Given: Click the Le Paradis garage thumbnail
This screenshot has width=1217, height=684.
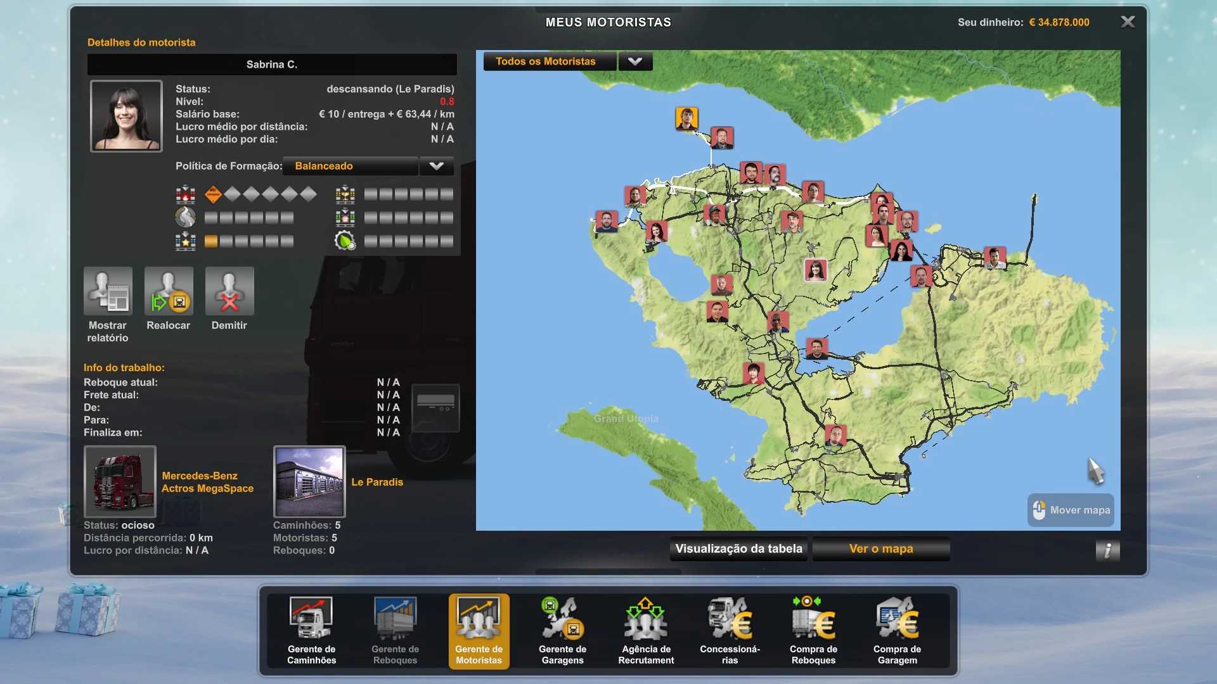Looking at the screenshot, I should (309, 482).
